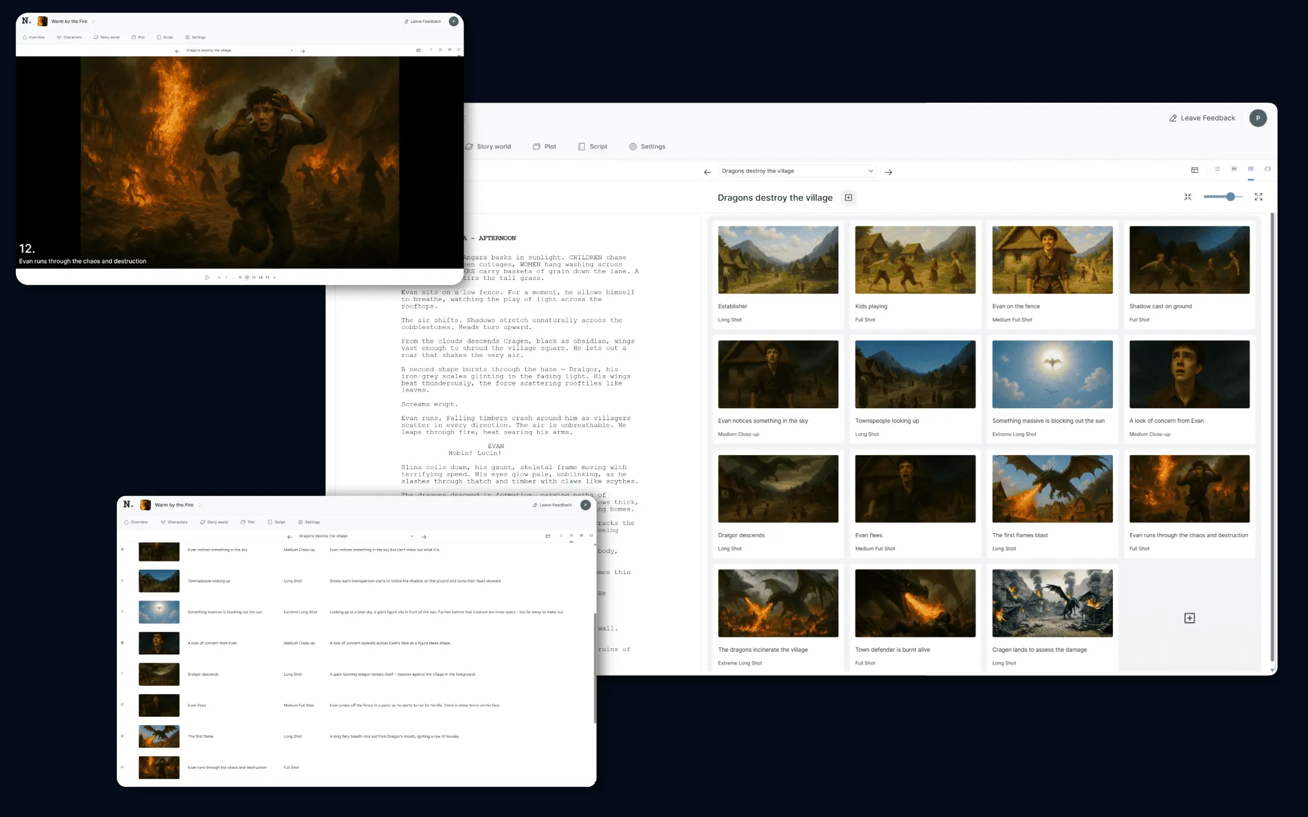Click the Leave Feedback button
Screen dimensions: 1308x817
point(1202,117)
